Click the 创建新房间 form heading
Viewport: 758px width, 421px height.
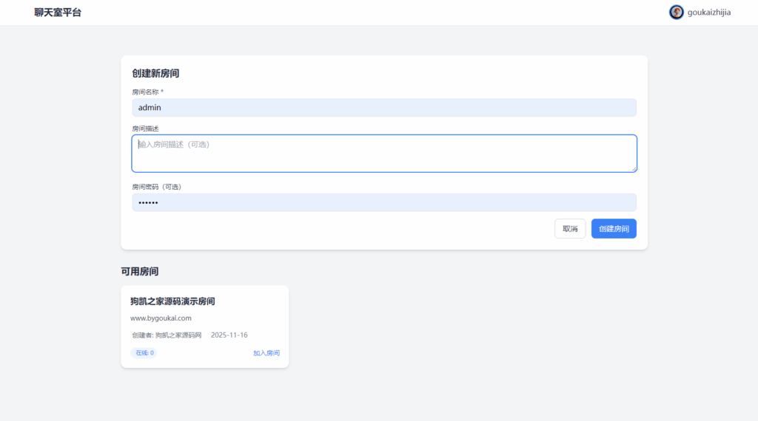point(155,74)
